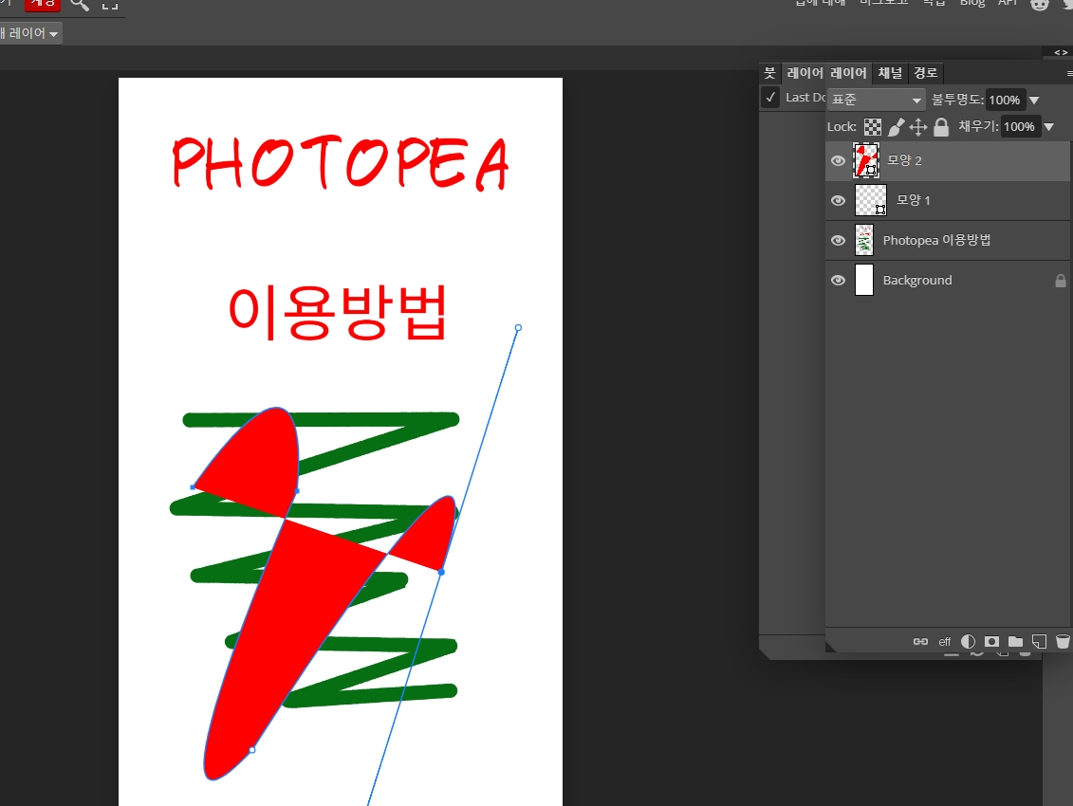
Task: Collapse the side panels with the <> arrows
Action: click(x=1060, y=52)
